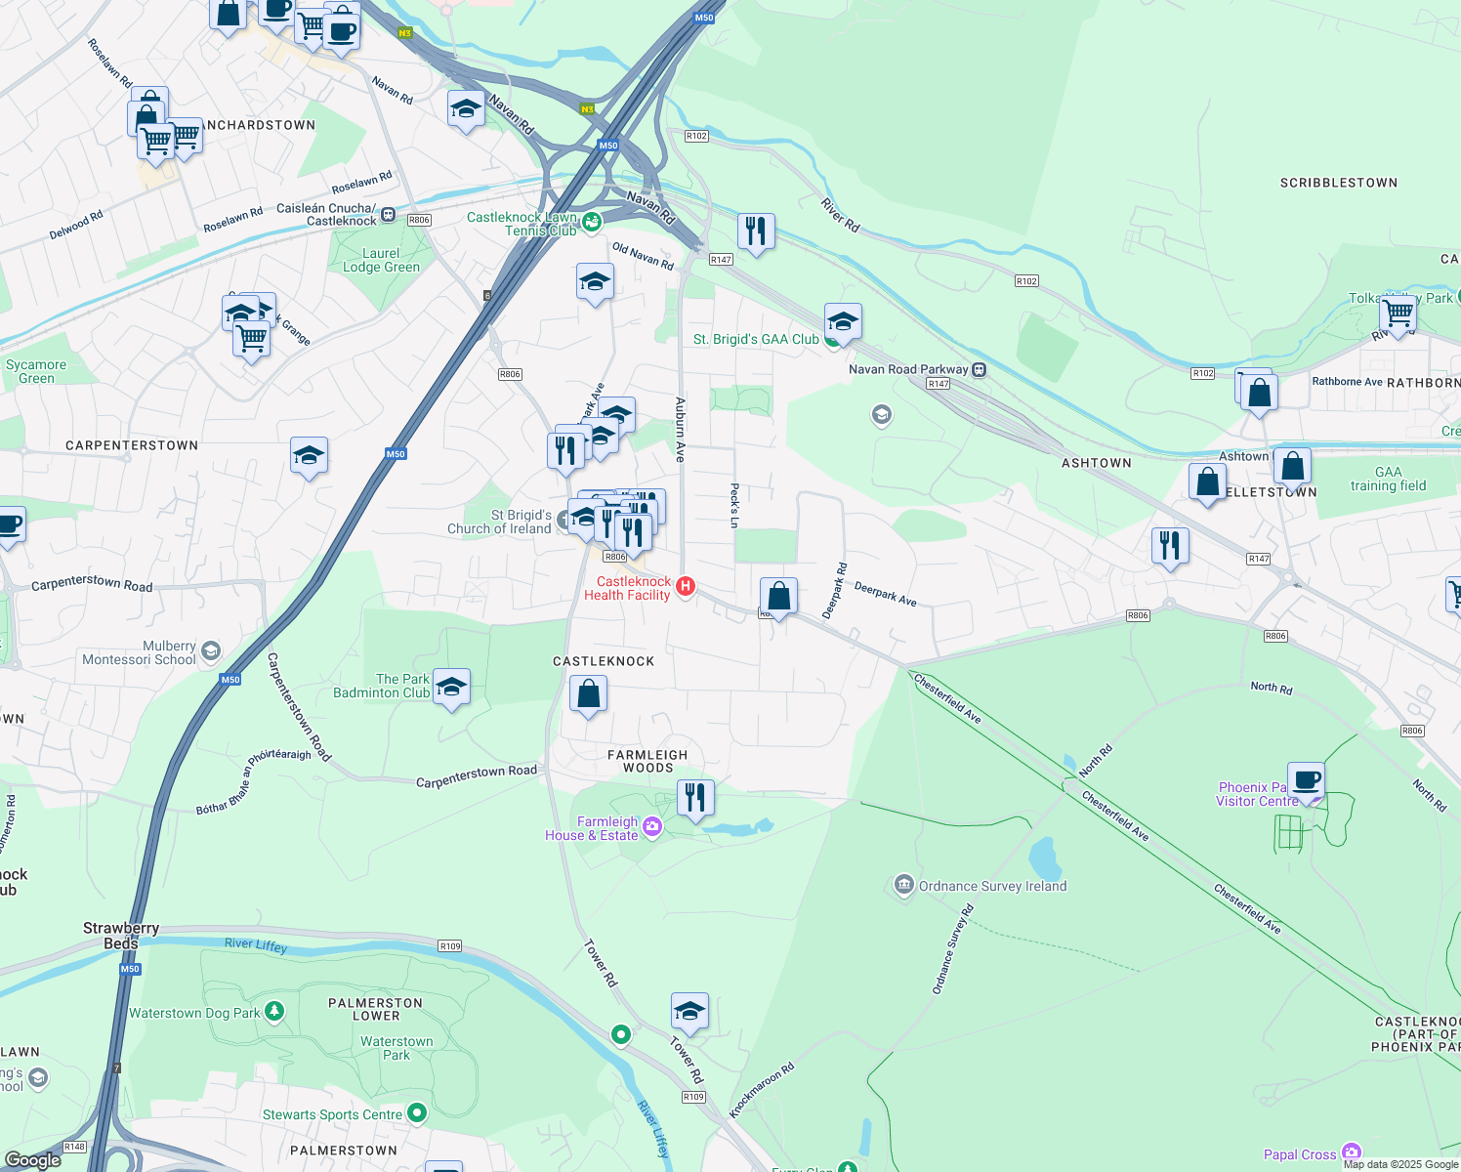Select the Ordnance Survey Ireland marker
The image size is (1461, 1172).
[x=903, y=886]
